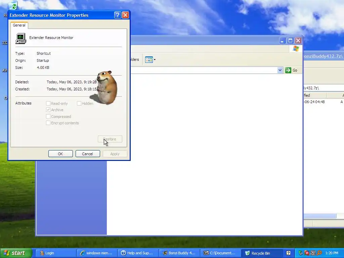This screenshot has width=344, height=258.
Task: Click the question mark help icon on taskbar
Action: (x=288, y=253)
